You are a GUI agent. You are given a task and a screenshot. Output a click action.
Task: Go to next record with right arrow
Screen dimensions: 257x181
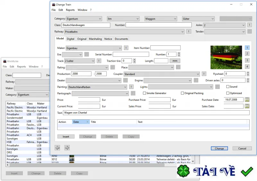click(x=67, y=148)
